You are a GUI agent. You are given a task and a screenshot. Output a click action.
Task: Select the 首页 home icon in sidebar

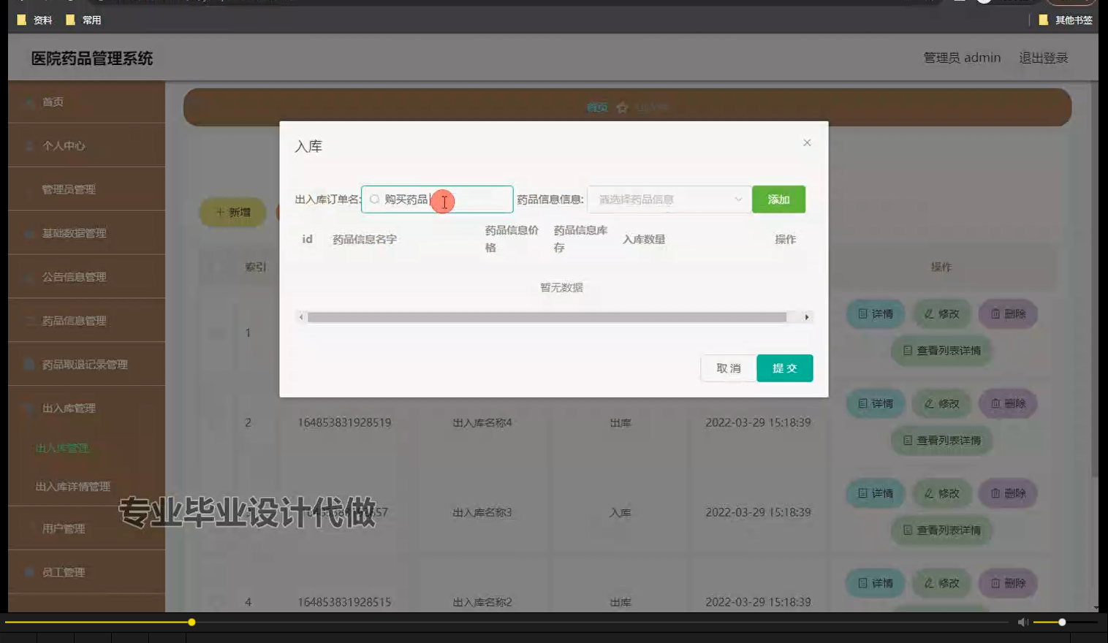[x=28, y=102]
